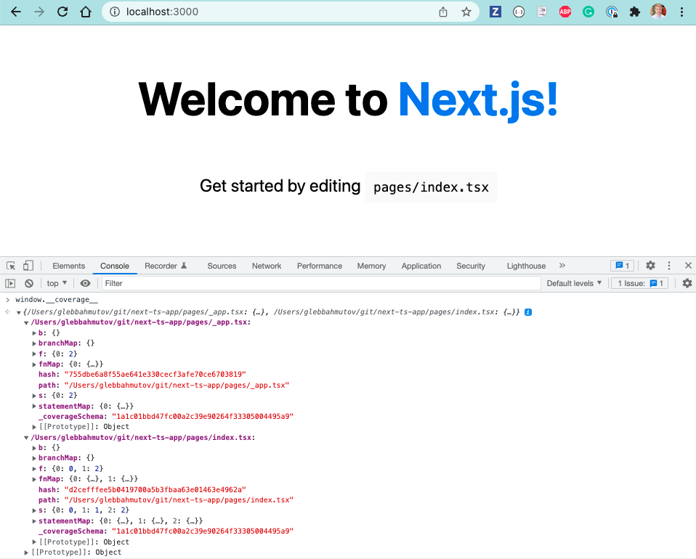Open the 'top' frame context dropdown
The width and height of the screenshot is (696, 559).
[x=57, y=282]
